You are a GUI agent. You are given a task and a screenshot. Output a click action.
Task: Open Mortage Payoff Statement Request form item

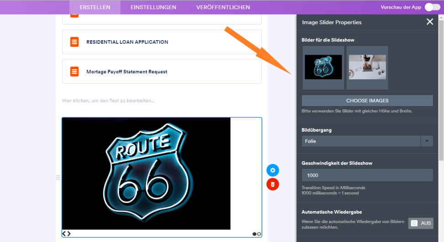click(x=162, y=72)
